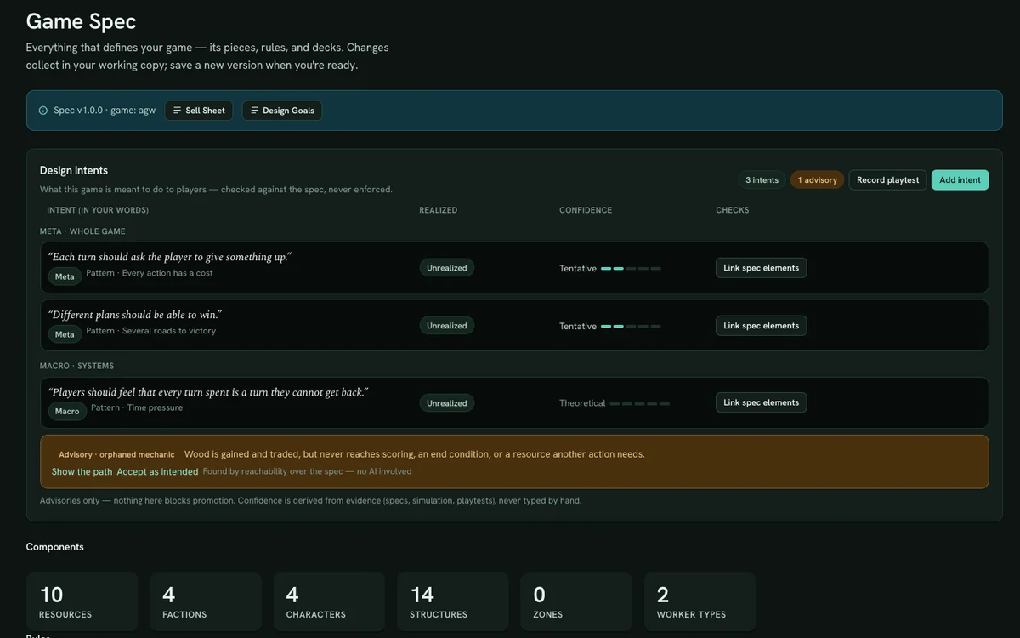The height and width of the screenshot is (638, 1020).
Task: Add a new intent
Action: (960, 180)
